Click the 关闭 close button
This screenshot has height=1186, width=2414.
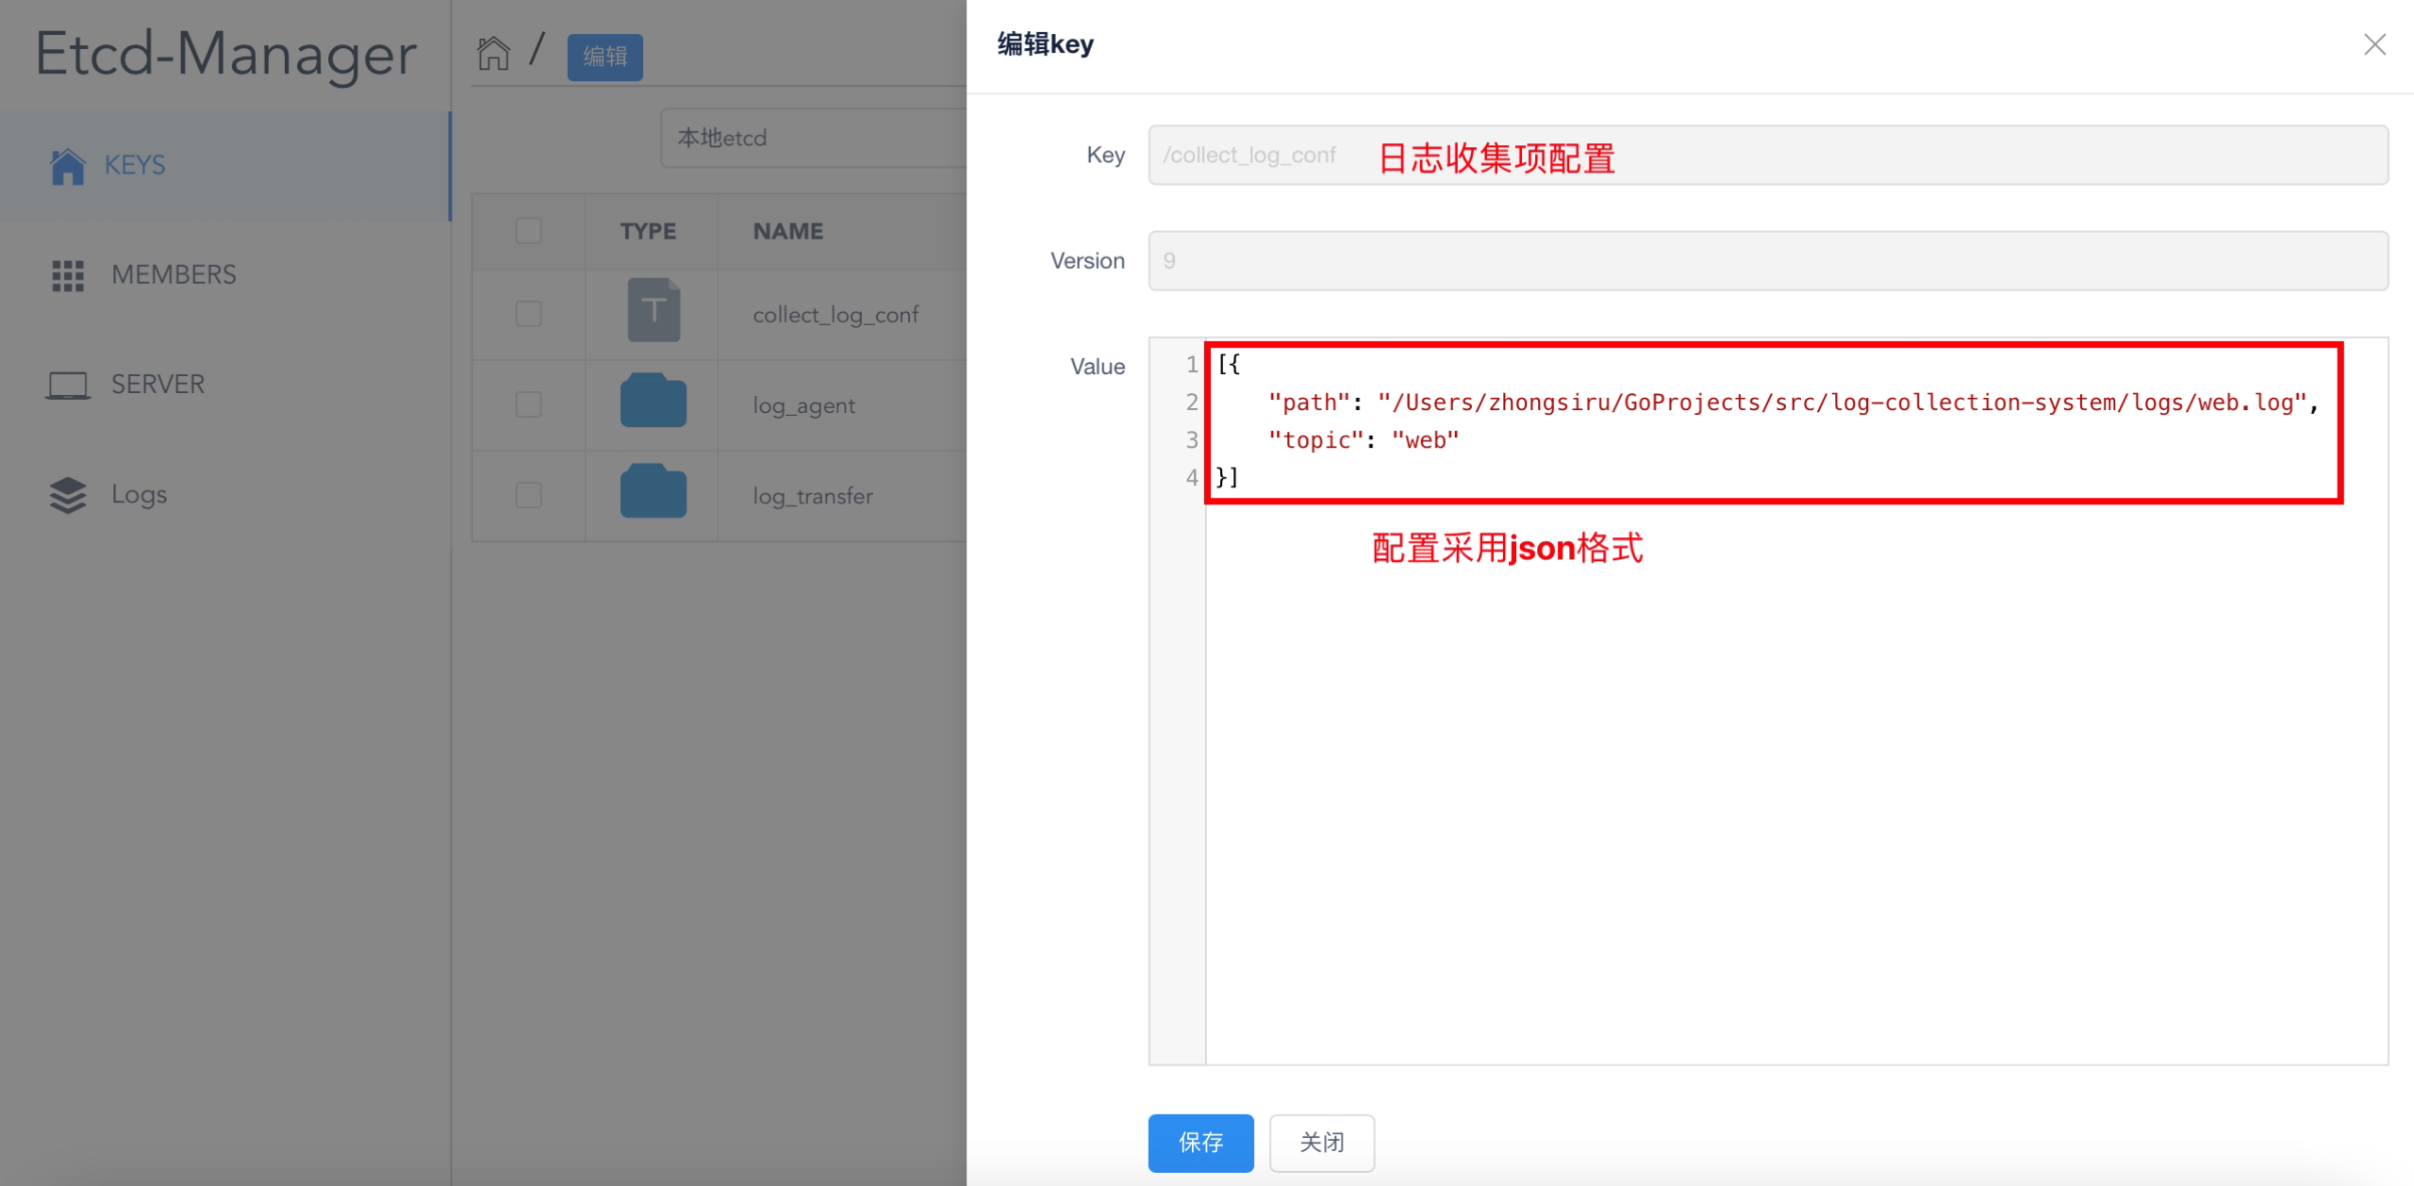coord(1322,1143)
